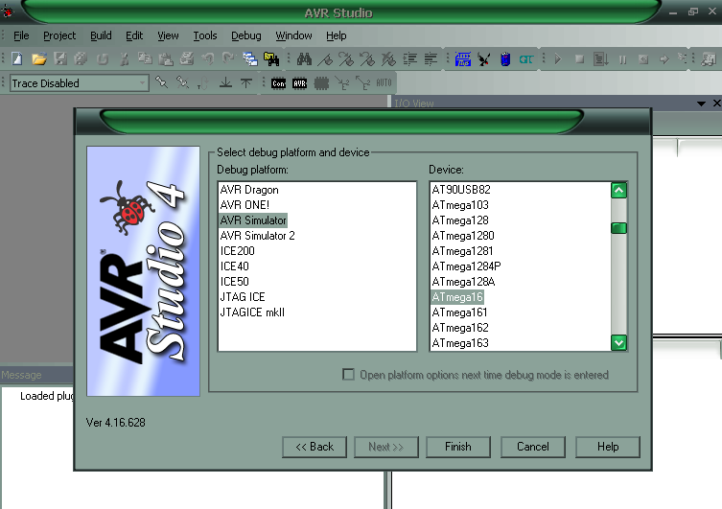Click the New File toolbar icon
This screenshot has width=722, height=509.
(x=17, y=58)
